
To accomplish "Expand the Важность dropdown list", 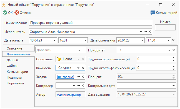I will tap(78, 68).
